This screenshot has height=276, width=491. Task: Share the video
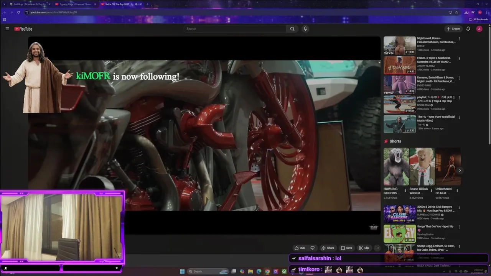328,248
